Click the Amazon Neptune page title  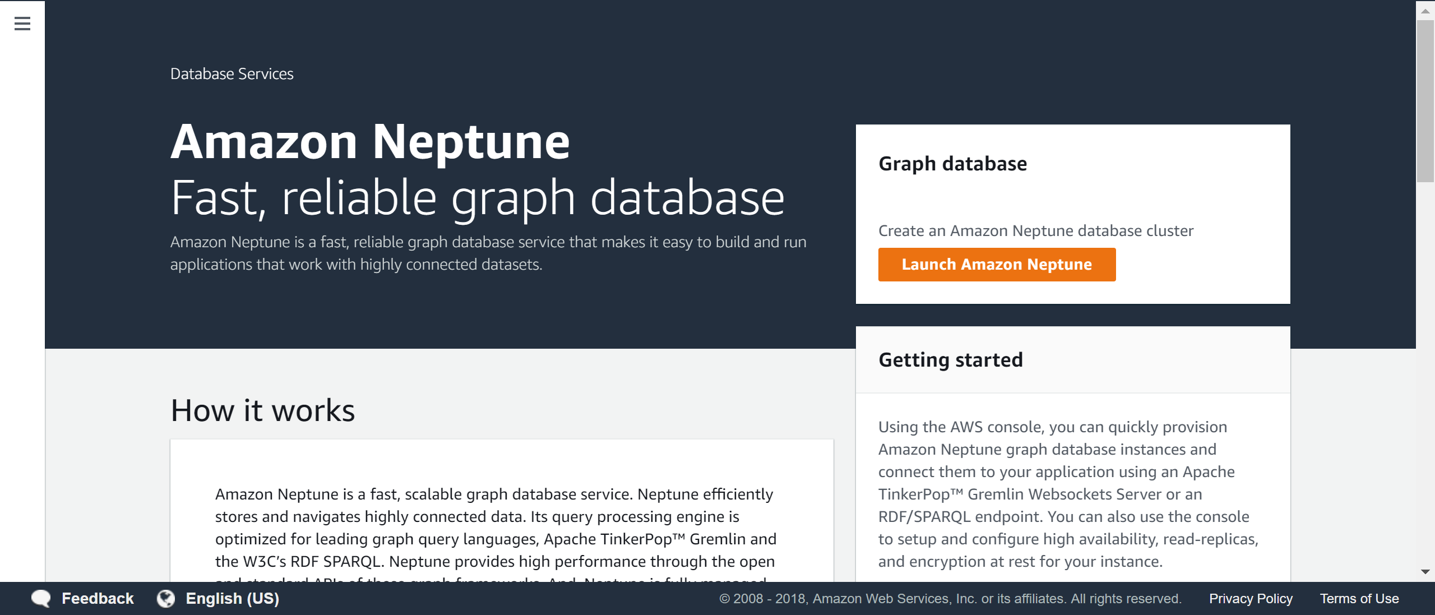[370, 142]
